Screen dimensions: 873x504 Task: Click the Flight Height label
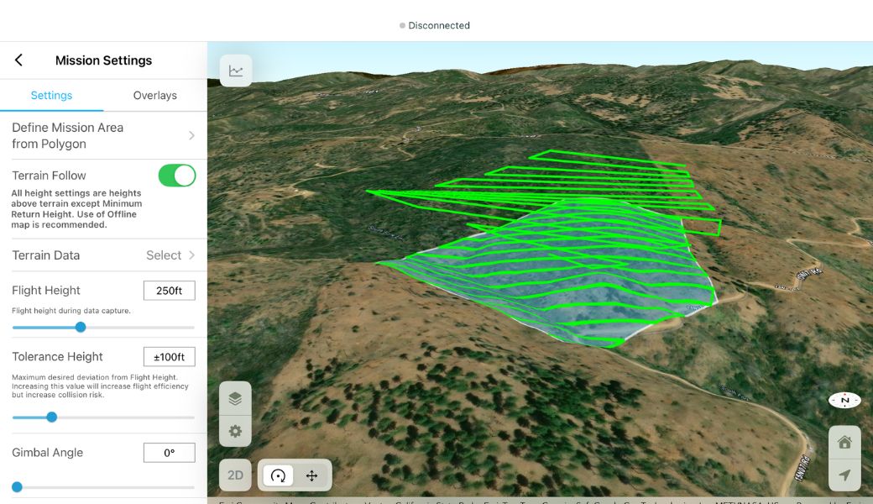tap(45, 290)
